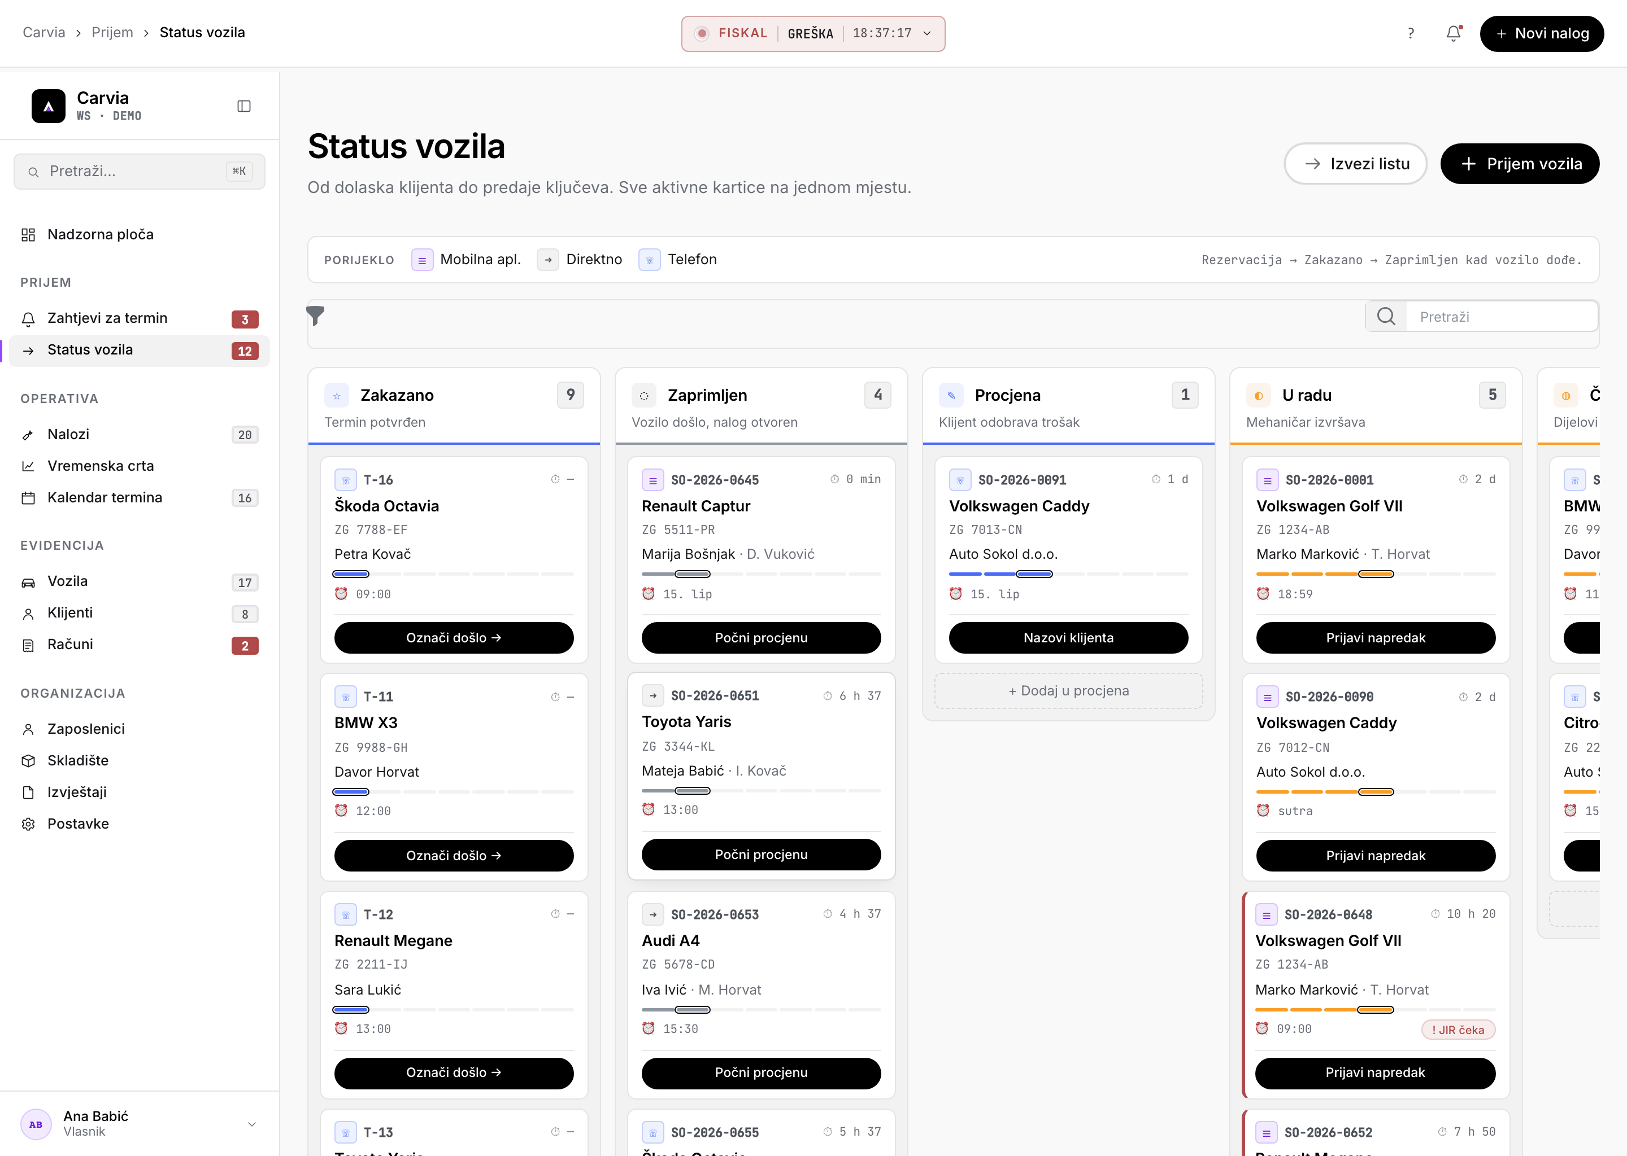Click Telefon origin icon

point(649,260)
